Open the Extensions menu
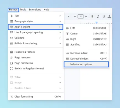The image size is (120, 108). point(35,10)
